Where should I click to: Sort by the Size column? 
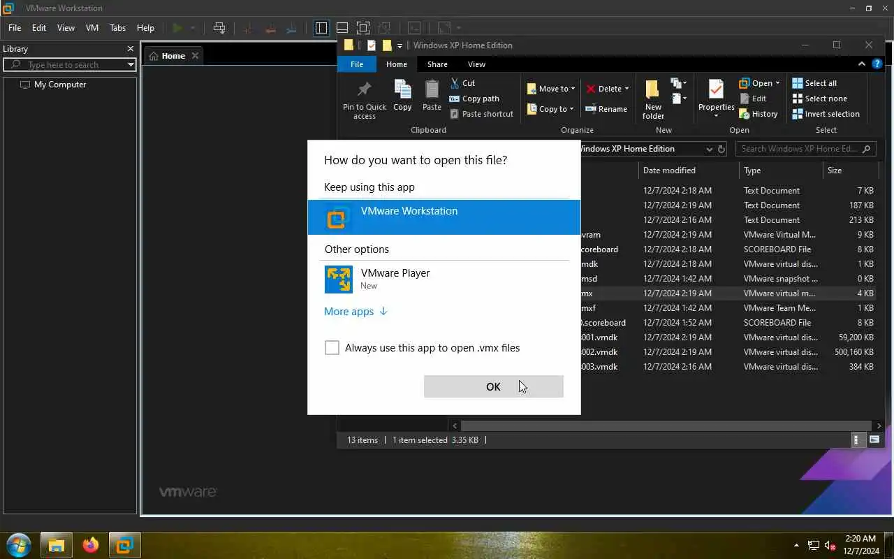(x=850, y=170)
